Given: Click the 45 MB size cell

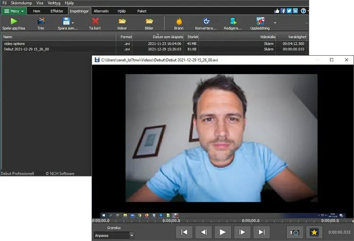Looking at the screenshot, I should [192, 43].
